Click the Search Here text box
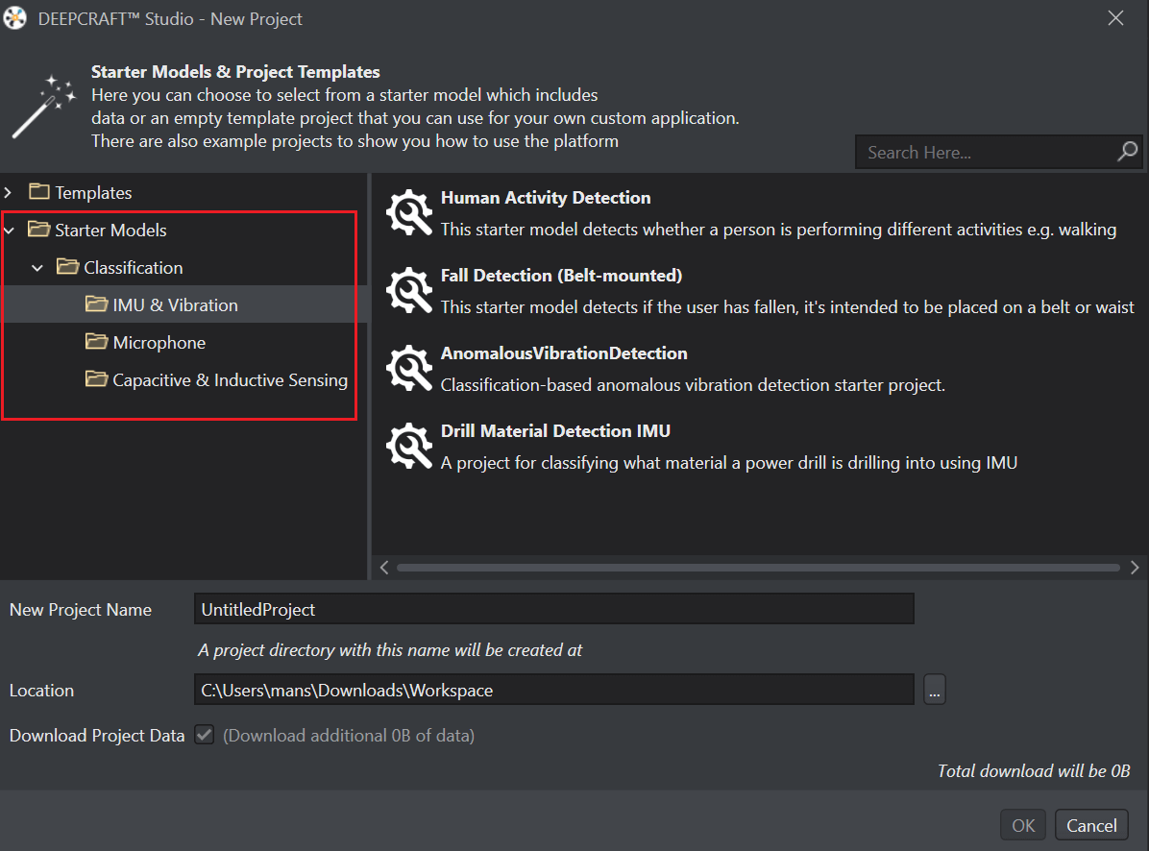1149x851 pixels. click(x=985, y=152)
